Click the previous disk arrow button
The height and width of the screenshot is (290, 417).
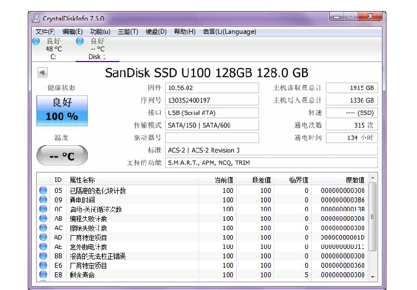[42, 73]
